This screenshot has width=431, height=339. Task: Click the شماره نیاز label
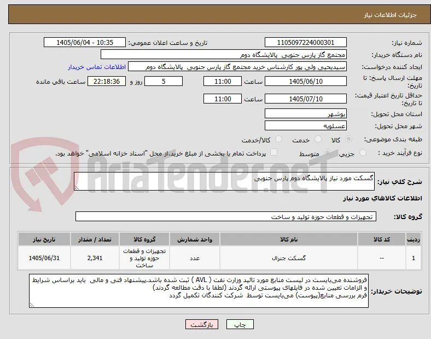tap(406, 43)
